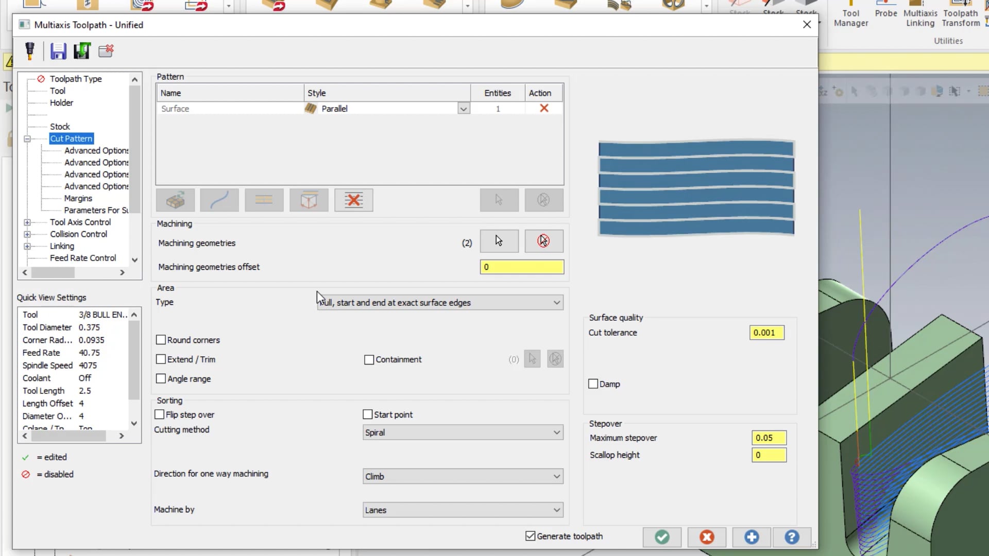Click the contour cut pattern icon

click(x=220, y=200)
